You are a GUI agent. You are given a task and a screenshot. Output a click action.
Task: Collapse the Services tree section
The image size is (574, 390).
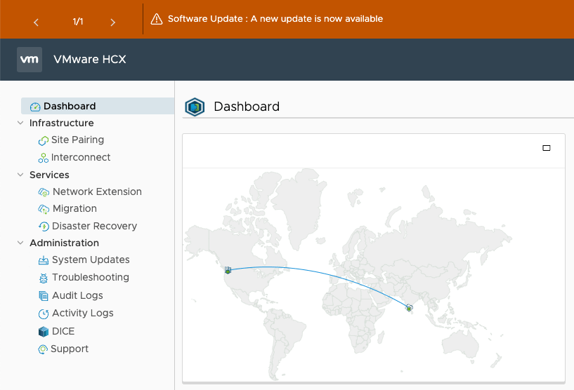click(20, 175)
